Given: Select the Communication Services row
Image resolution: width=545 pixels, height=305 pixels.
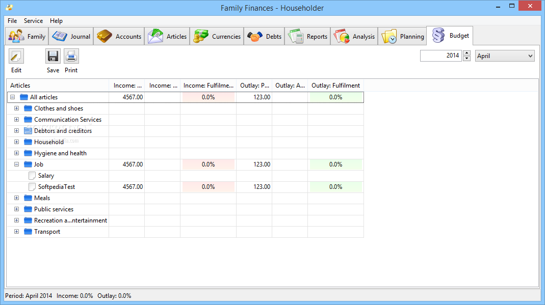Looking at the screenshot, I should tap(185, 119).
